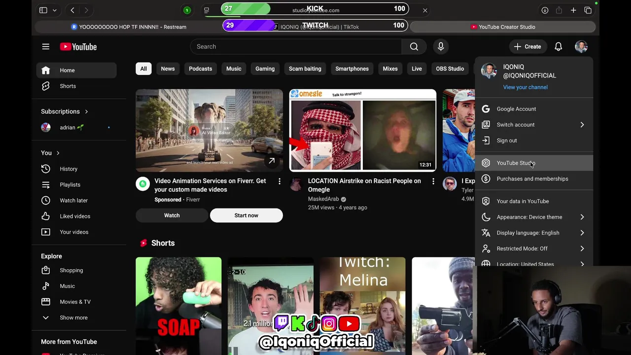This screenshot has width=631, height=355.
Task: Show the browser tab overview icon
Action: click(588, 10)
